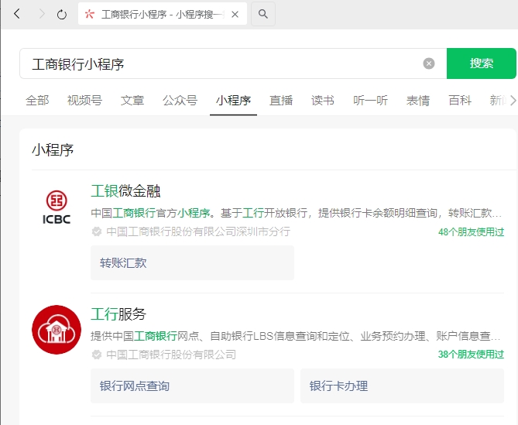518x425 pixels.
Task: Click the green 搜索 button
Action: tap(481, 63)
